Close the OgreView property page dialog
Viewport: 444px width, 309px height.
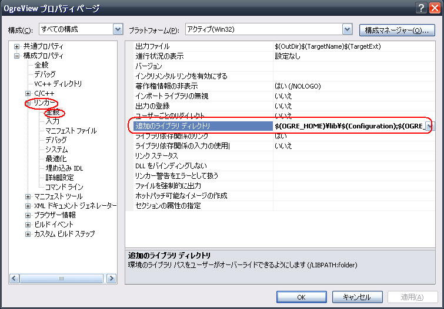(435, 8)
